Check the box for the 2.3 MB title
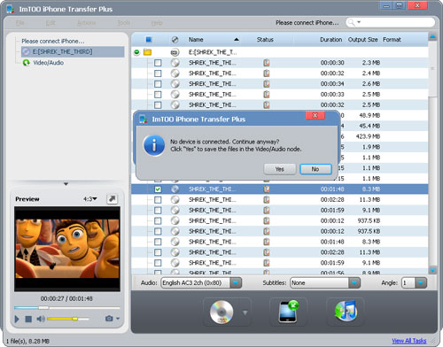This screenshot has width=443, height=347. point(158,63)
